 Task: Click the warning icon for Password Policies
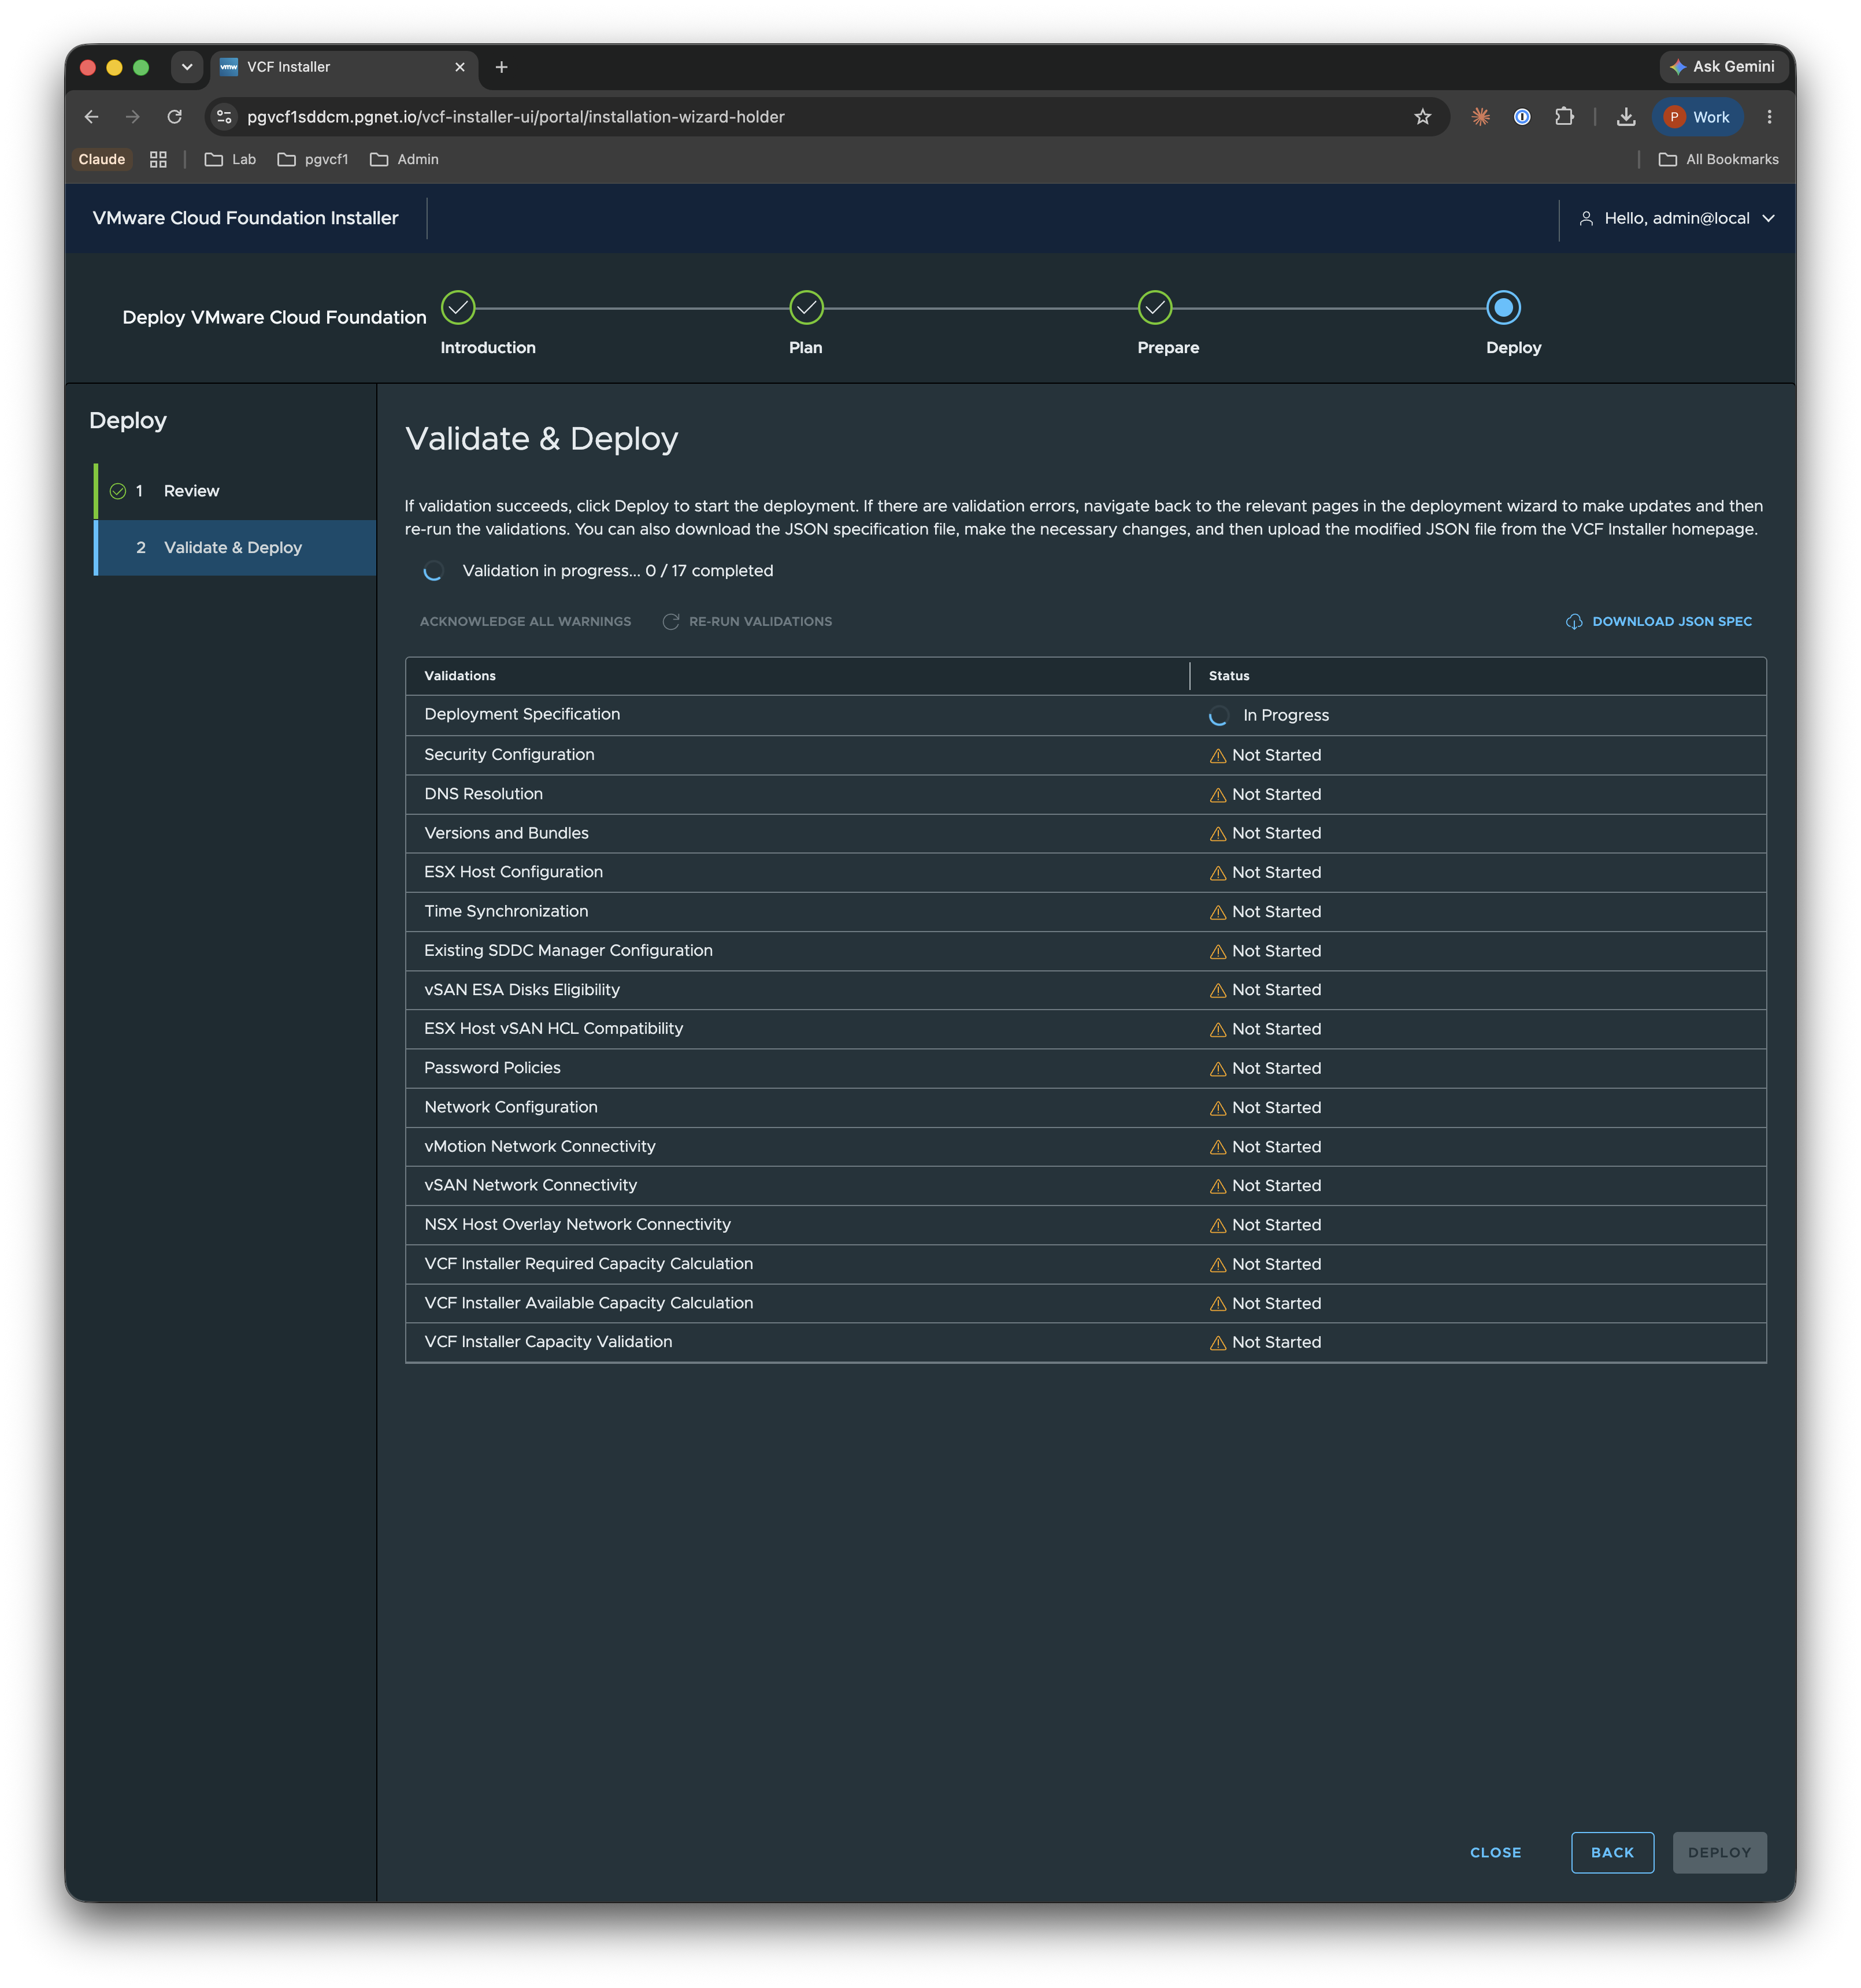point(1217,1069)
